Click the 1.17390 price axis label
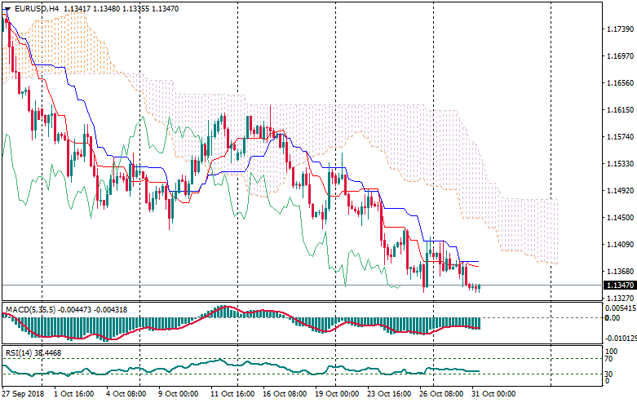The image size is (637, 403). (621, 29)
